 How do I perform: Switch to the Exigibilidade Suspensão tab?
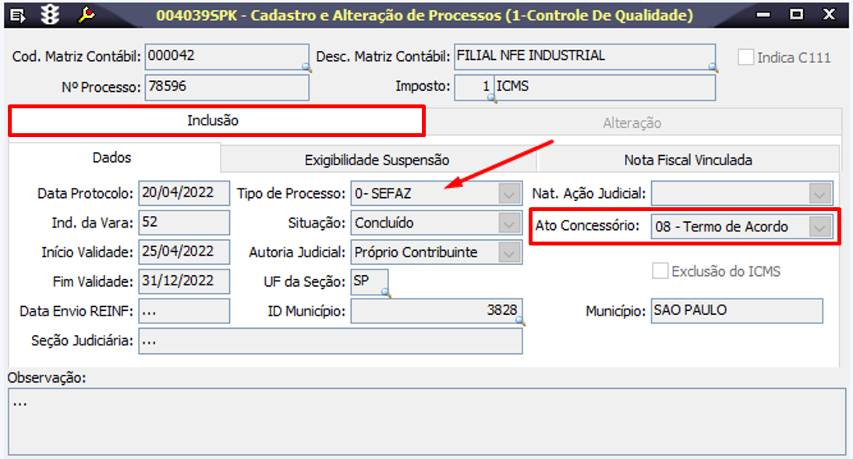[x=377, y=160]
